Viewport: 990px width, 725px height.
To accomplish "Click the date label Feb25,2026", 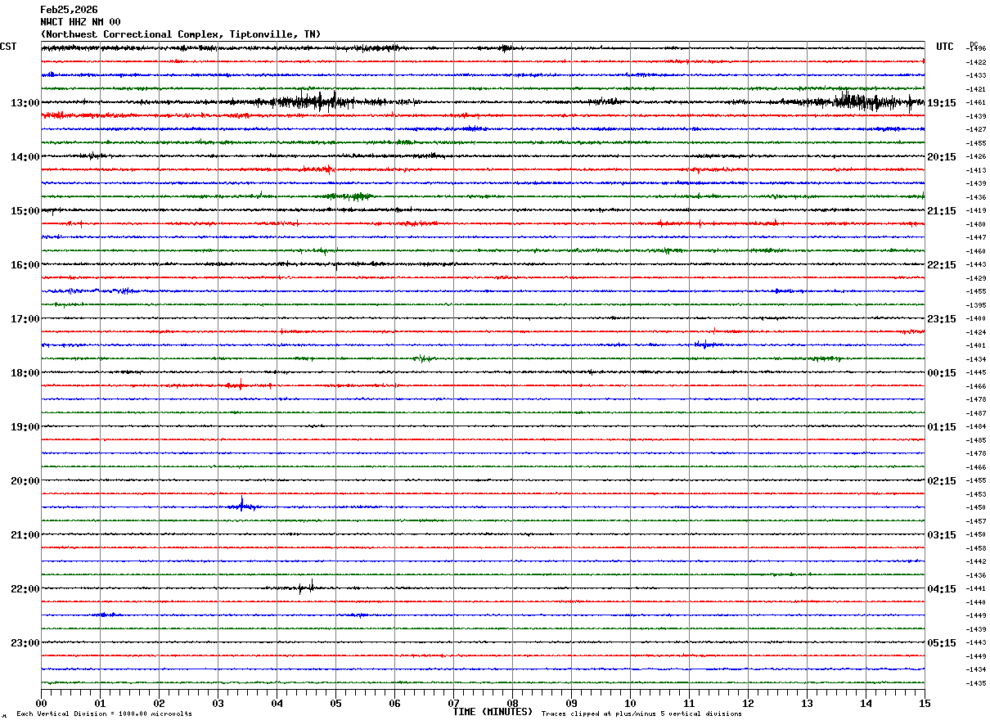I will pyautogui.click(x=69, y=10).
